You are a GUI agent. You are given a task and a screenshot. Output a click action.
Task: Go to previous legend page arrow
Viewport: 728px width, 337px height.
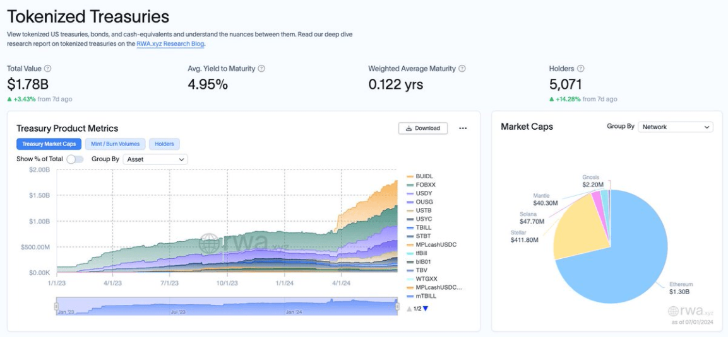click(409, 309)
